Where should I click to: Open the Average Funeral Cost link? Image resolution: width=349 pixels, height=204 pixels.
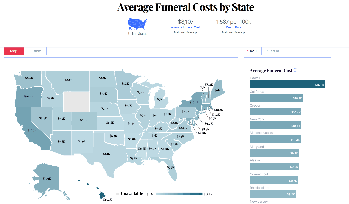[x=185, y=27]
